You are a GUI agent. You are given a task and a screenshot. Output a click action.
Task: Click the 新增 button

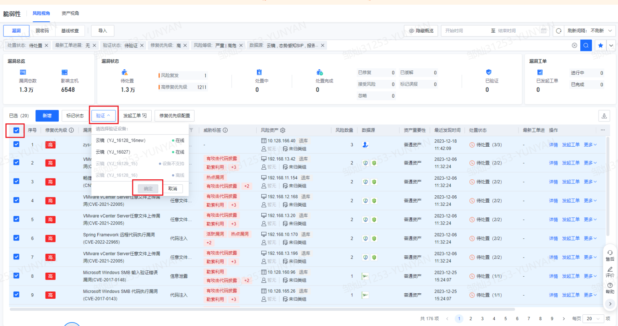(x=47, y=116)
